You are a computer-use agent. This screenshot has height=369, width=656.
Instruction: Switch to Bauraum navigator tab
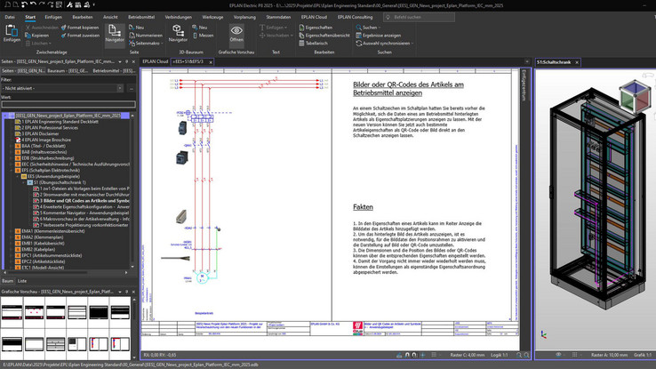tap(67, 71)
